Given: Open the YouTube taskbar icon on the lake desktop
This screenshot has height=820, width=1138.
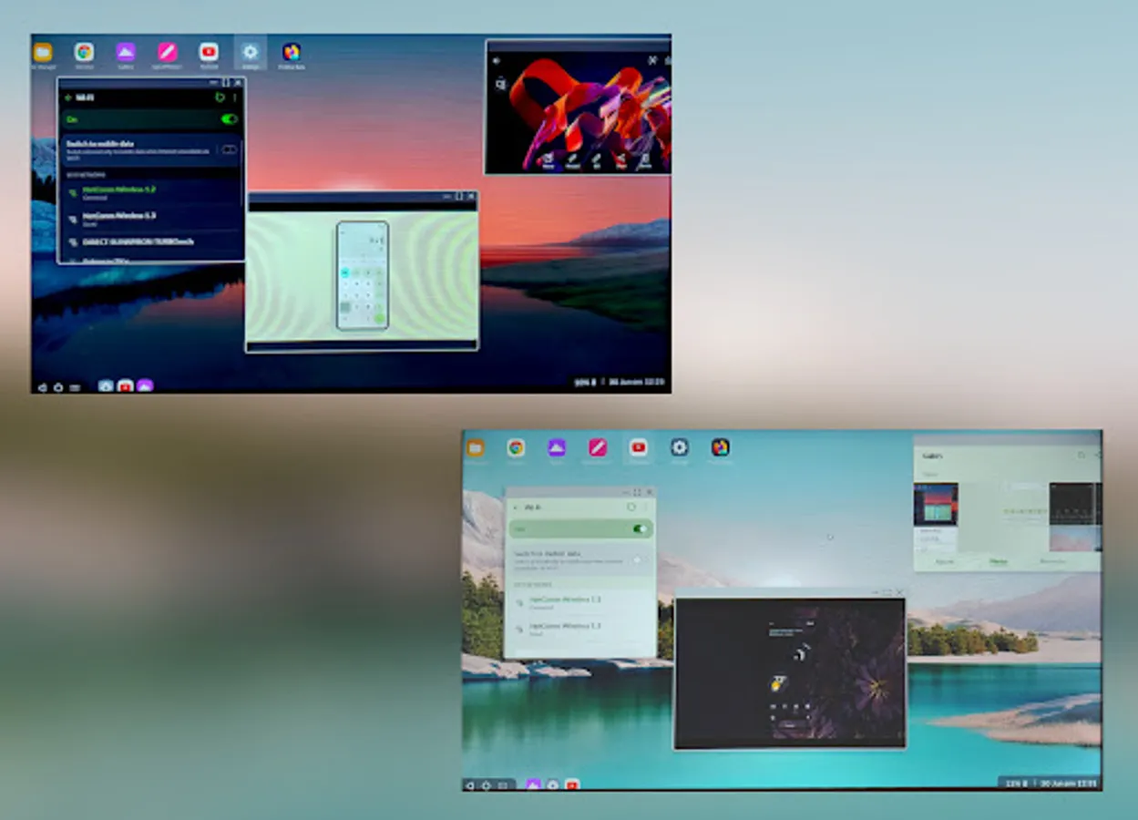Looking at the screenshot, I should click(x=572, y=784).
